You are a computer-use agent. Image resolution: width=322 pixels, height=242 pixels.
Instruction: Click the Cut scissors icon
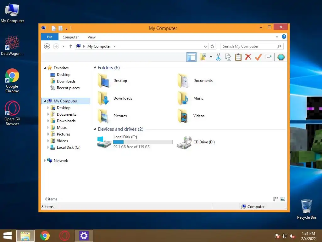(x=218, y=57)
